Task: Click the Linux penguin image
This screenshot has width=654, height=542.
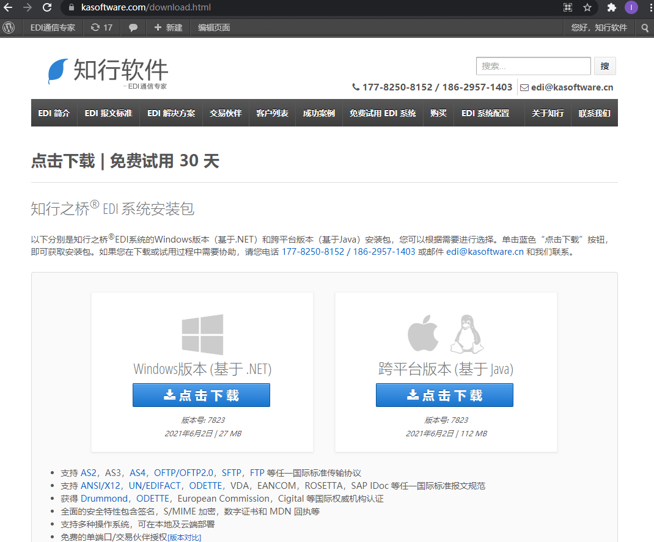Action: (467, 334)
